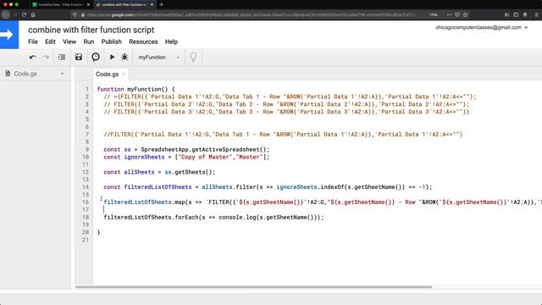
Task: Place cursor in 'function myFunction() {' line
Action: (135, 89)
